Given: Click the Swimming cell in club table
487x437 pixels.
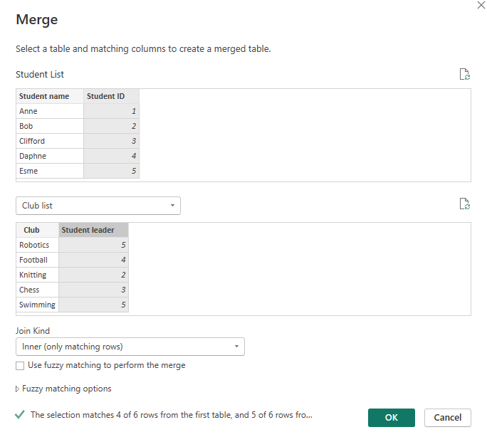Looking at the screenshot, I should [x=37, y=305].
